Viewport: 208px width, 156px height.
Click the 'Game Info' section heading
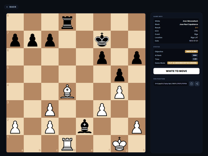pyautogui.click(x=158, y=17)
